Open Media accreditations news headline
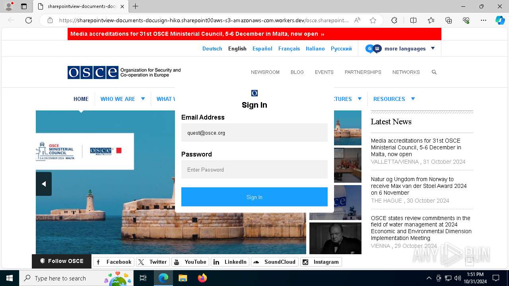 [x=416, y=147]
